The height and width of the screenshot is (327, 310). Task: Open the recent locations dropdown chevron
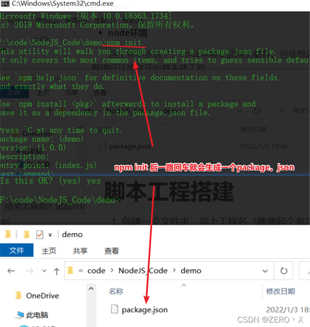point(44,271)
